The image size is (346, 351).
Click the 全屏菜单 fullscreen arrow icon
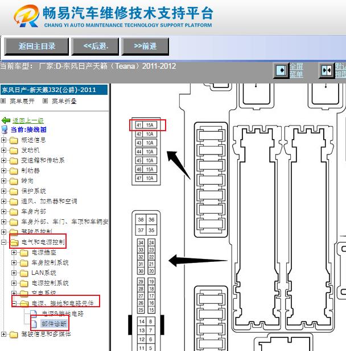(281, 70)
